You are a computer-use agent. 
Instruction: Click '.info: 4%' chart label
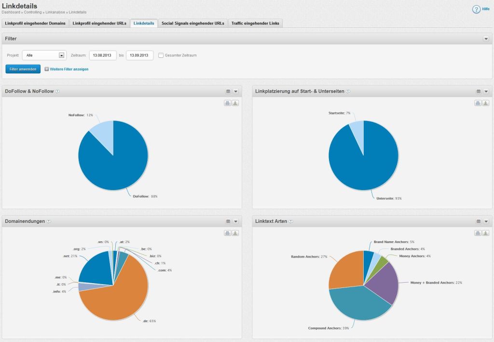point(59,292)
